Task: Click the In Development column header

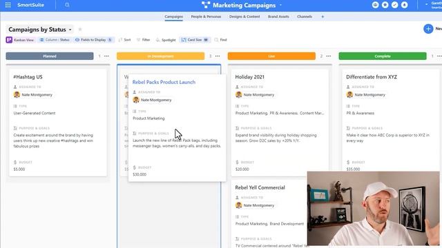Action: (161, 56)
